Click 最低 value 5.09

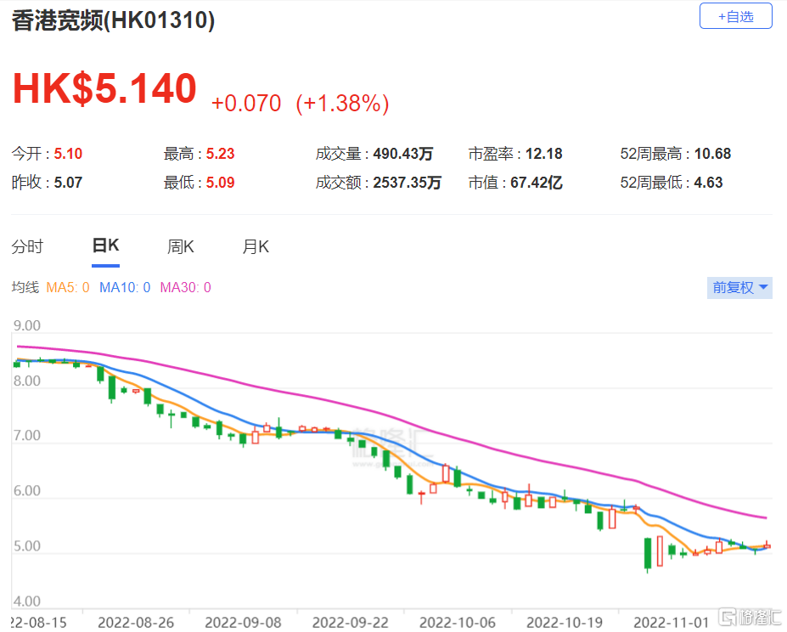pyautogui.click(x=221, y=183)
